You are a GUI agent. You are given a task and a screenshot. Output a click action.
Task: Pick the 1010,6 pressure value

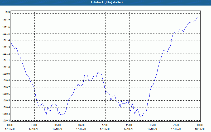[6, 94]
